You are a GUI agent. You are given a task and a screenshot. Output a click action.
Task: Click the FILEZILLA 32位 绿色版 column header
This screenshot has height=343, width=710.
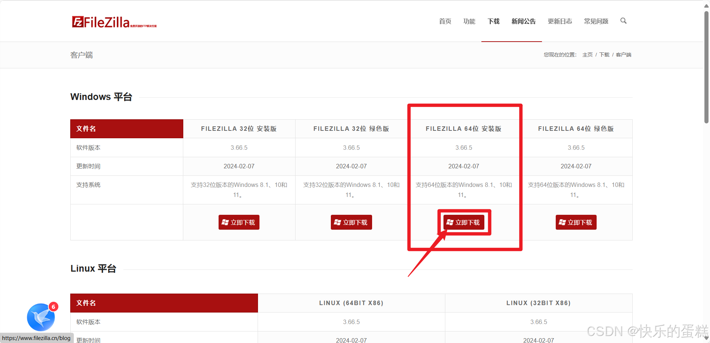(351, 129)
